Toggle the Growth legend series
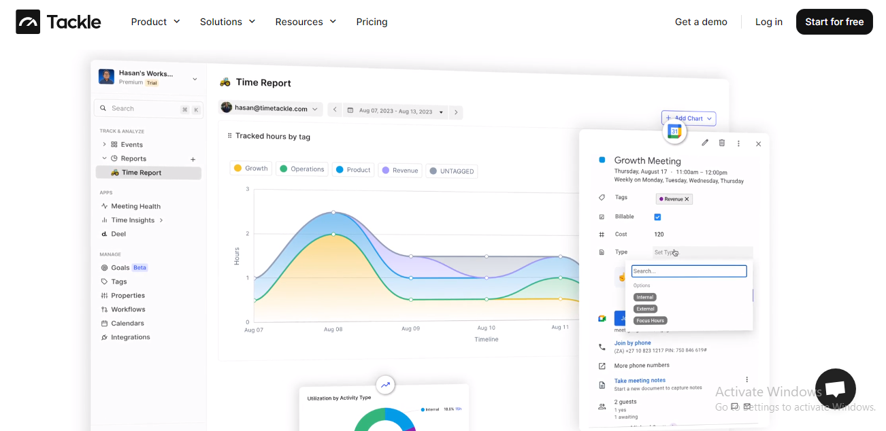 tap(251, 168)
